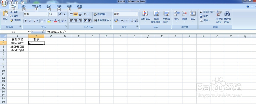Screen dimensions: 256x104
Task: Open the underline style dropdown arrow
Action: point(38,21)
